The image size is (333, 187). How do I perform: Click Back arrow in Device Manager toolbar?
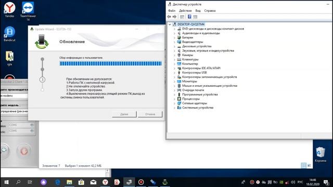point(169,17)
